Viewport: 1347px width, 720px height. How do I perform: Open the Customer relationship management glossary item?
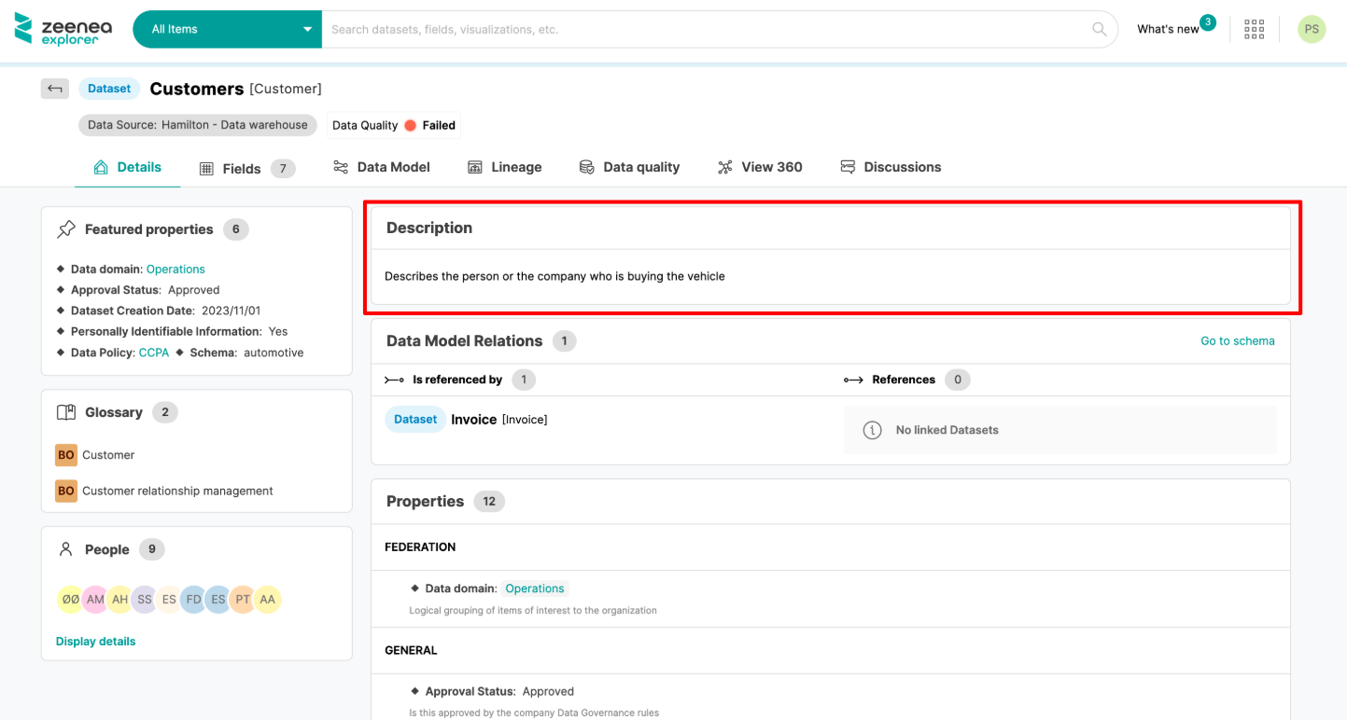pos(177,491)
